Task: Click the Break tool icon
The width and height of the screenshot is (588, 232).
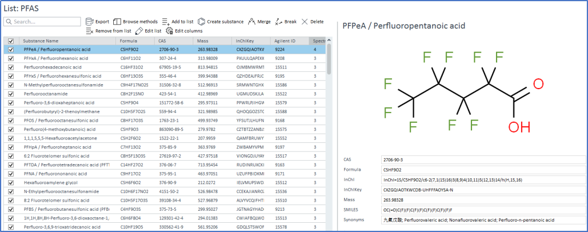Action: 278,22
